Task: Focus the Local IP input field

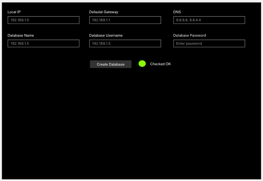Action: tap(43, 20)
